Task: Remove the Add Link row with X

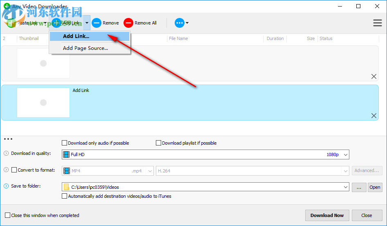Action: pyautogui.click(x=373, y=116)
